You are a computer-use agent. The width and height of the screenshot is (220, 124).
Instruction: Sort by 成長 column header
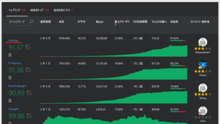[62, 22]
